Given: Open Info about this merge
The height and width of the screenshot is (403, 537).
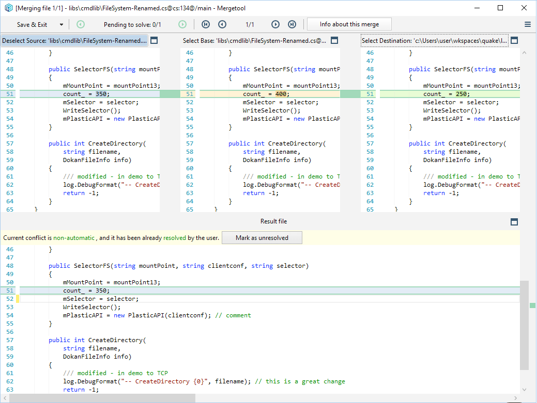Looking at the screenshot, I should pos(349,24).
